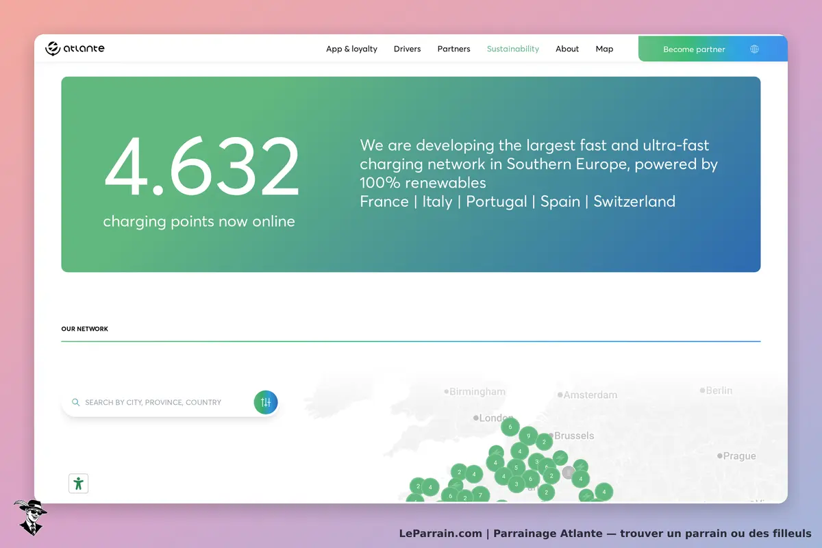Click the magnifier icon in the search bar
822x548 pixels.
point(76,403)
